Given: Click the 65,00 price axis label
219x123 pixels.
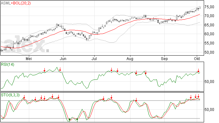Looking at the screenshot, I should pos(209,25).
